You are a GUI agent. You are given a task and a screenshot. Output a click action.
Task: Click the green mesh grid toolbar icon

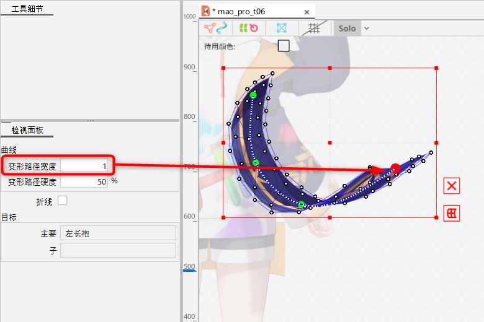tap(243, 28)
